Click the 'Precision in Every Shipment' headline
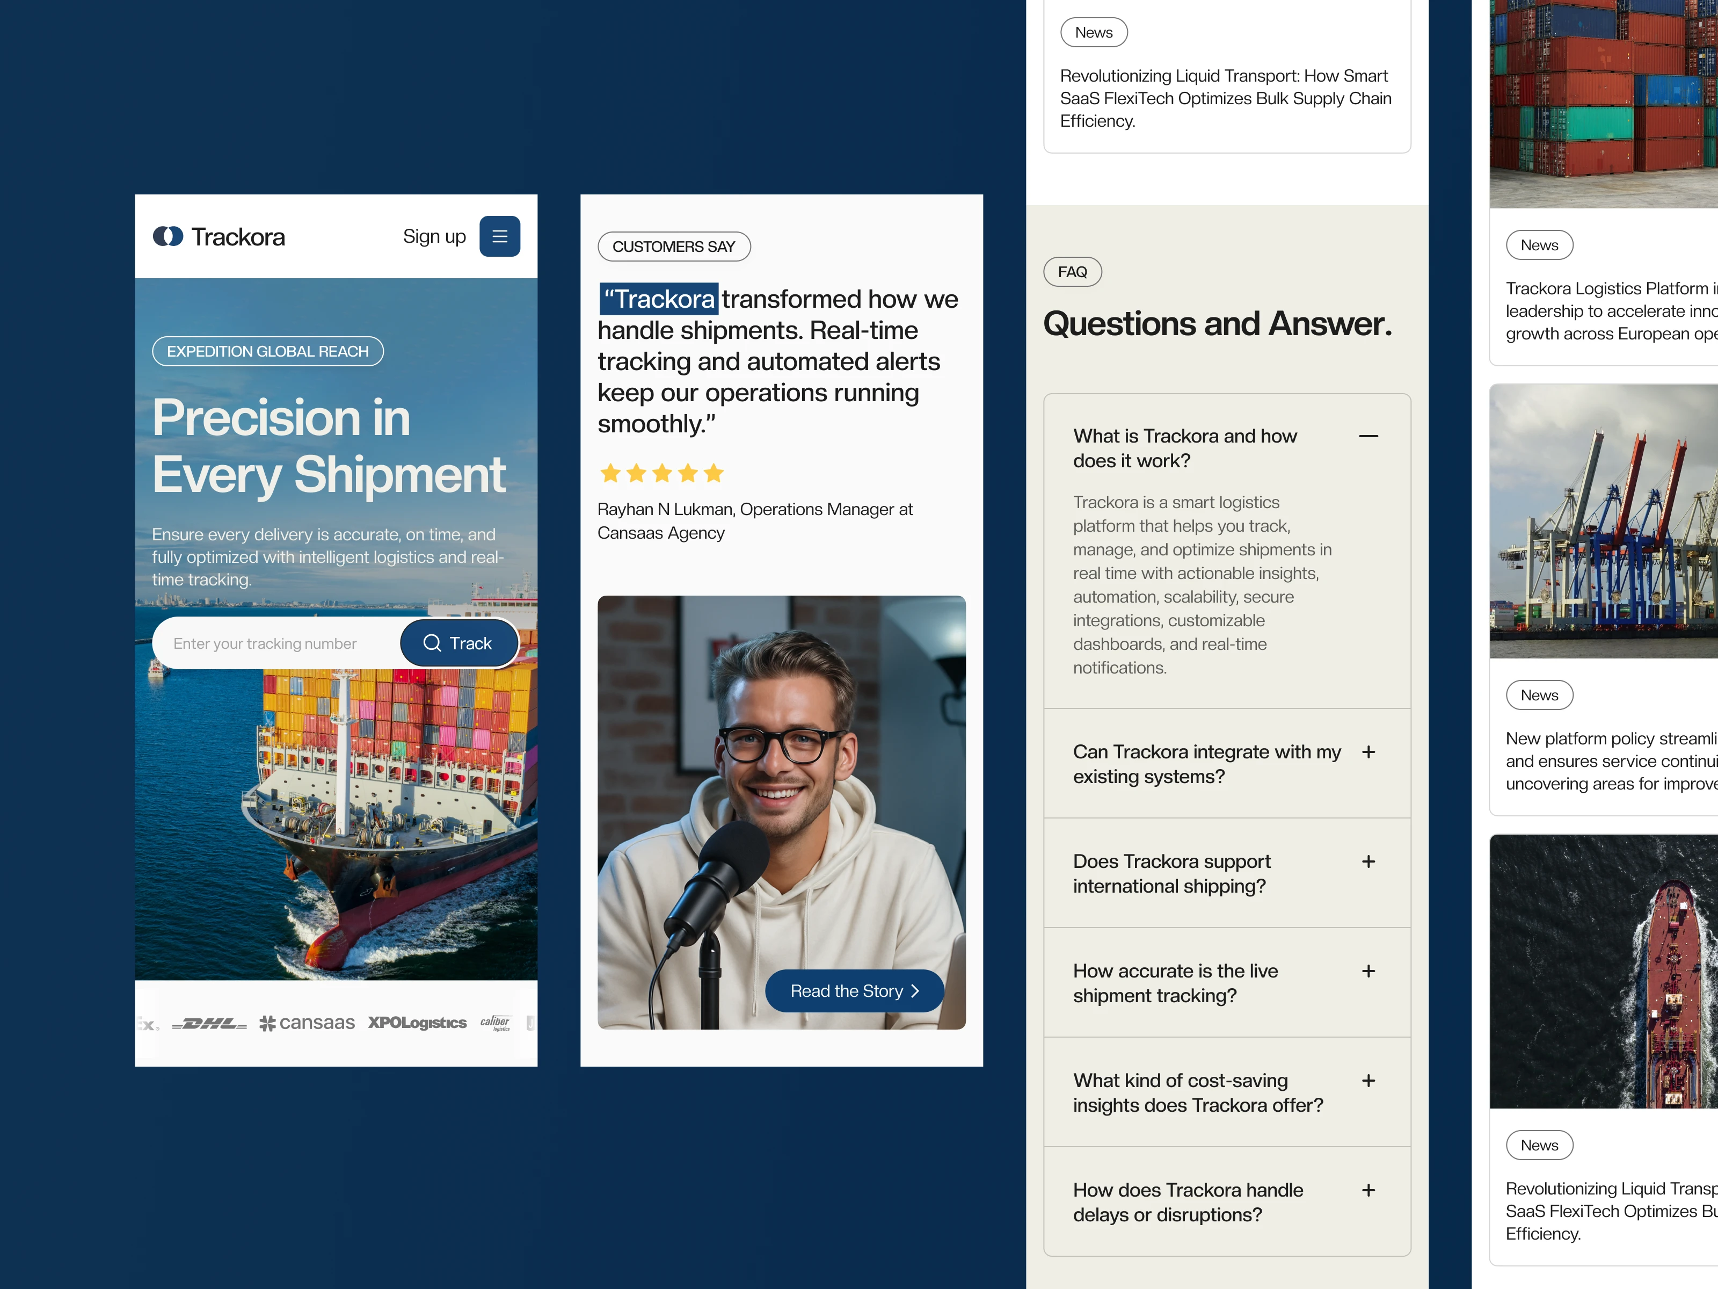Screen dimensions: 1718x1289 coord(329,446)
